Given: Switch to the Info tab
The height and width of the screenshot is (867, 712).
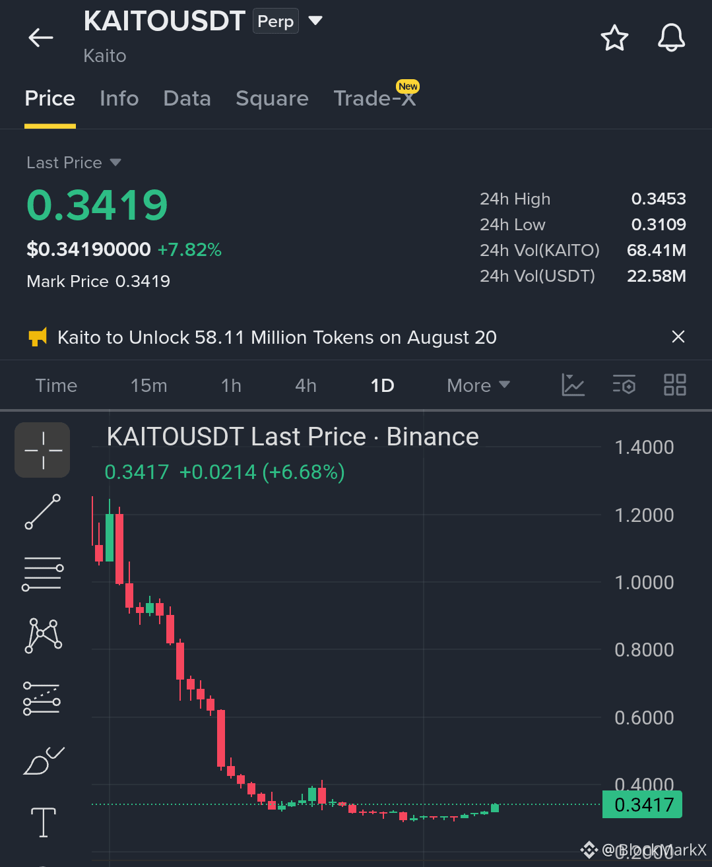Looking at the screenshot, I should point(119,98).
